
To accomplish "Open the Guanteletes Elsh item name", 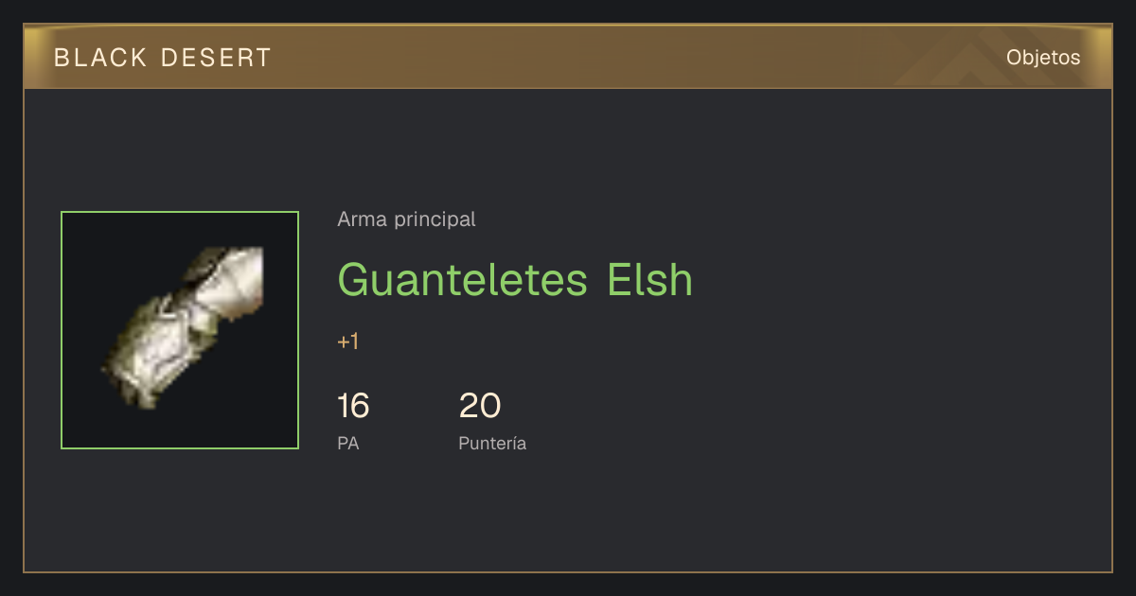I will coord(515,279).
